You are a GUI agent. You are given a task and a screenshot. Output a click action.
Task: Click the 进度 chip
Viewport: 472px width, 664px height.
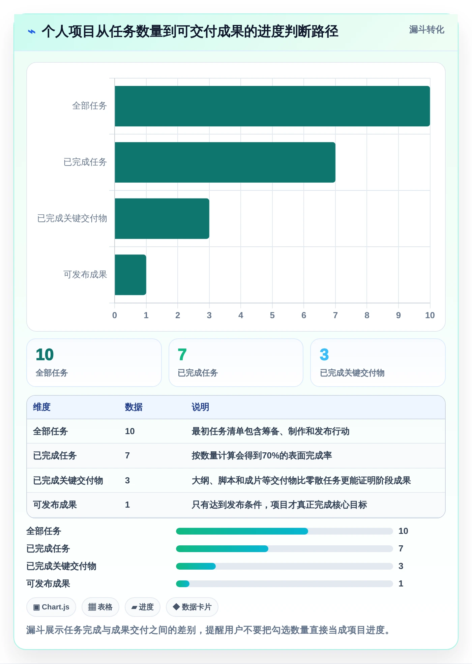[x=142, y=607]
